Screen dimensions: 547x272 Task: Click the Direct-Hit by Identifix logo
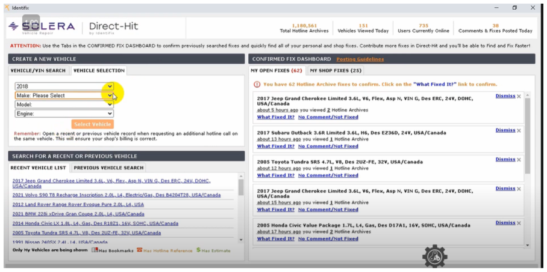pos(113,28)
